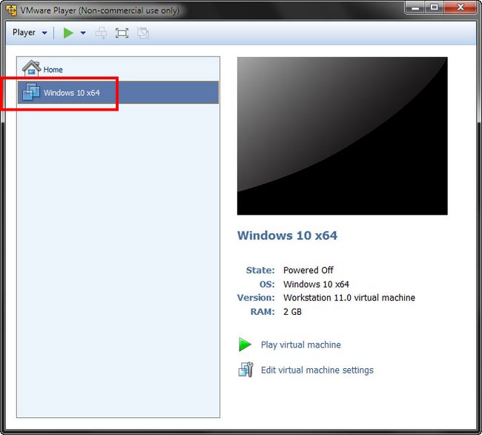Click the Home house icon

click(x=31, y=68)
